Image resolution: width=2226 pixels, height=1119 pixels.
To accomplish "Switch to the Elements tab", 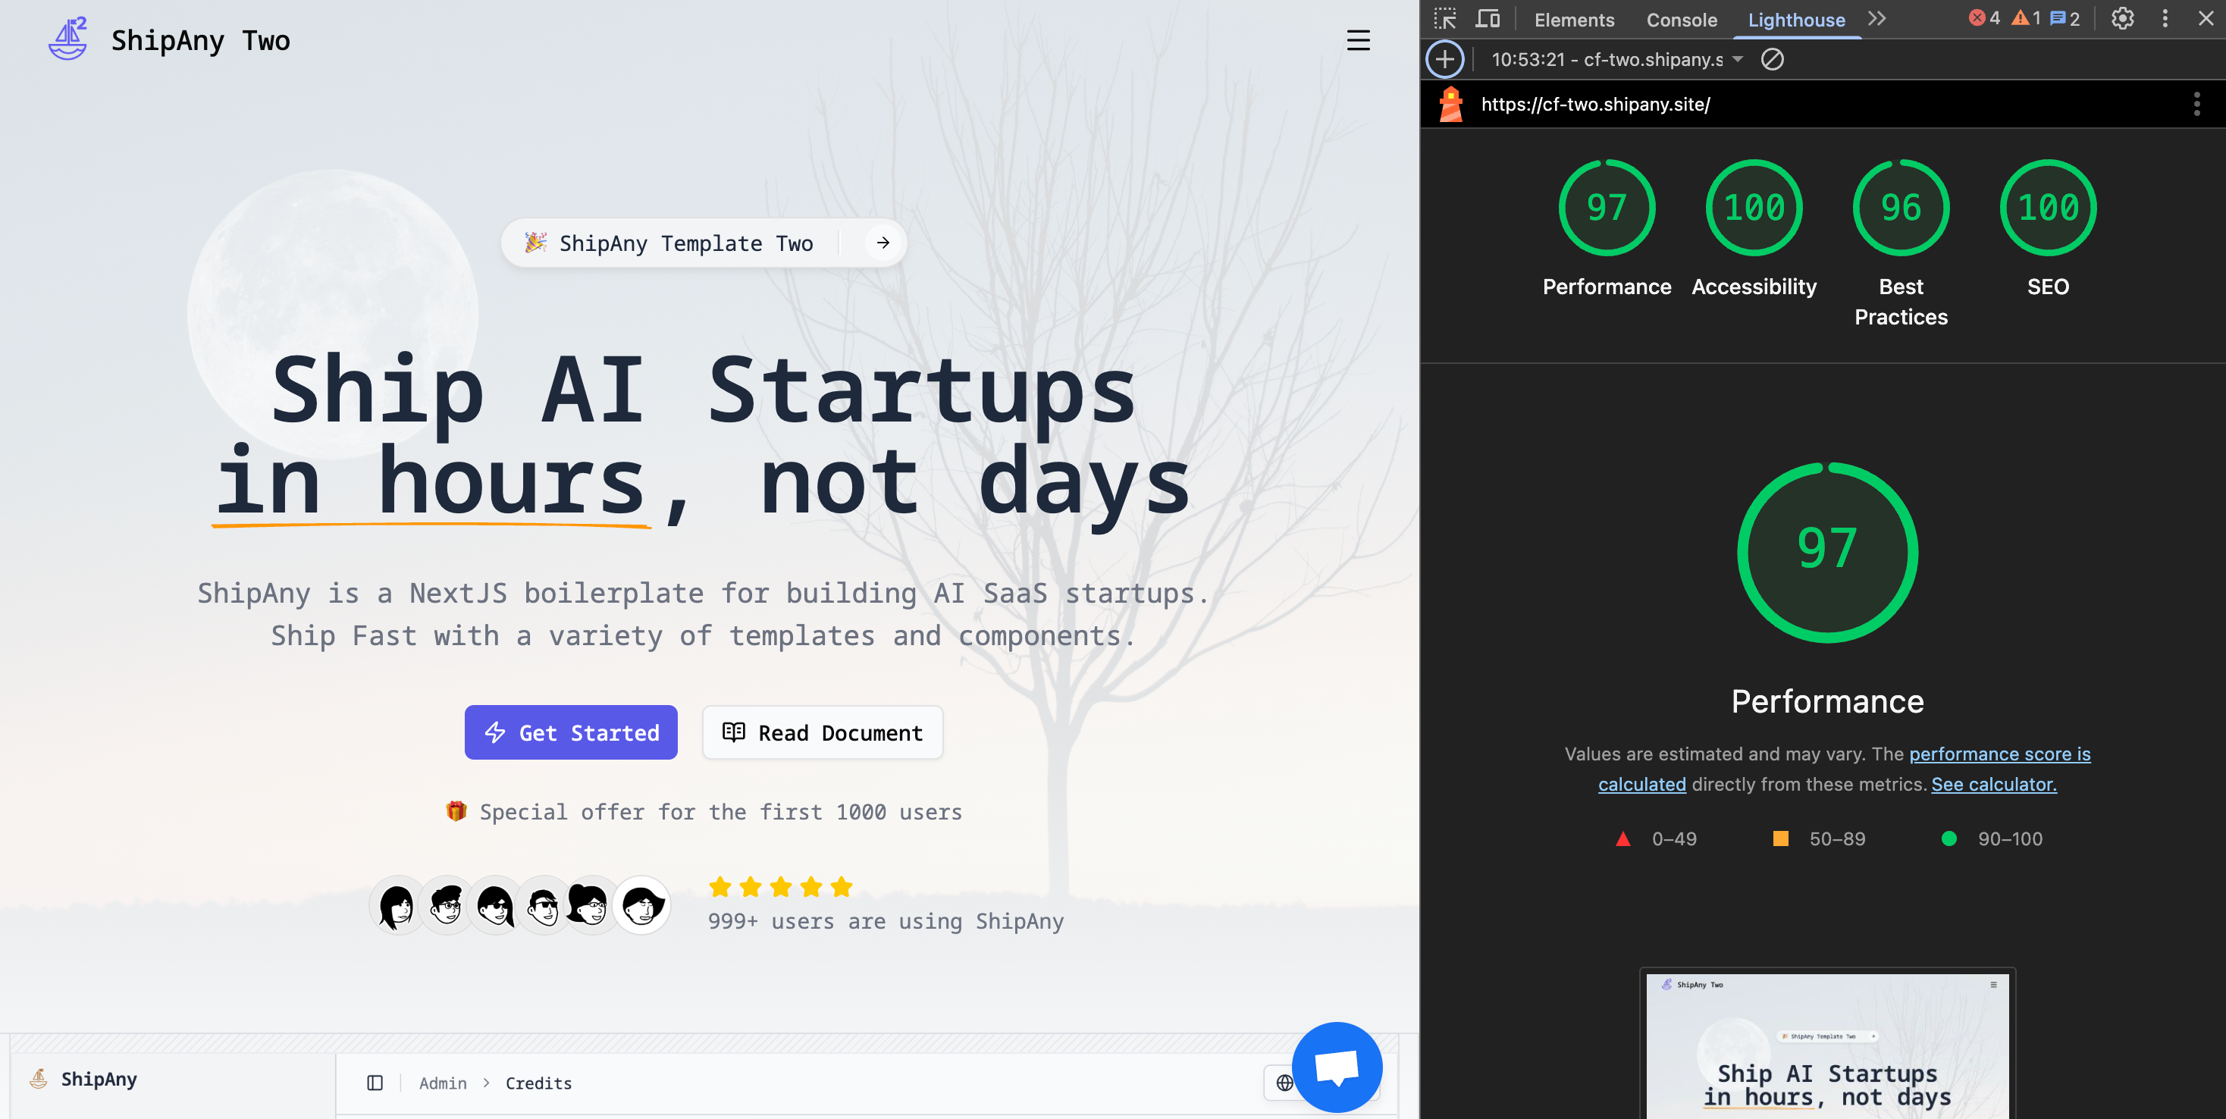I will coord(1573,20).
